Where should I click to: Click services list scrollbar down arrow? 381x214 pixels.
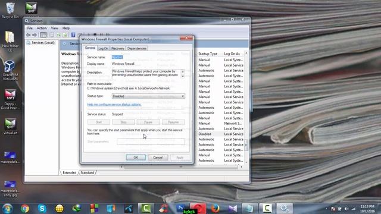point(246,162)
